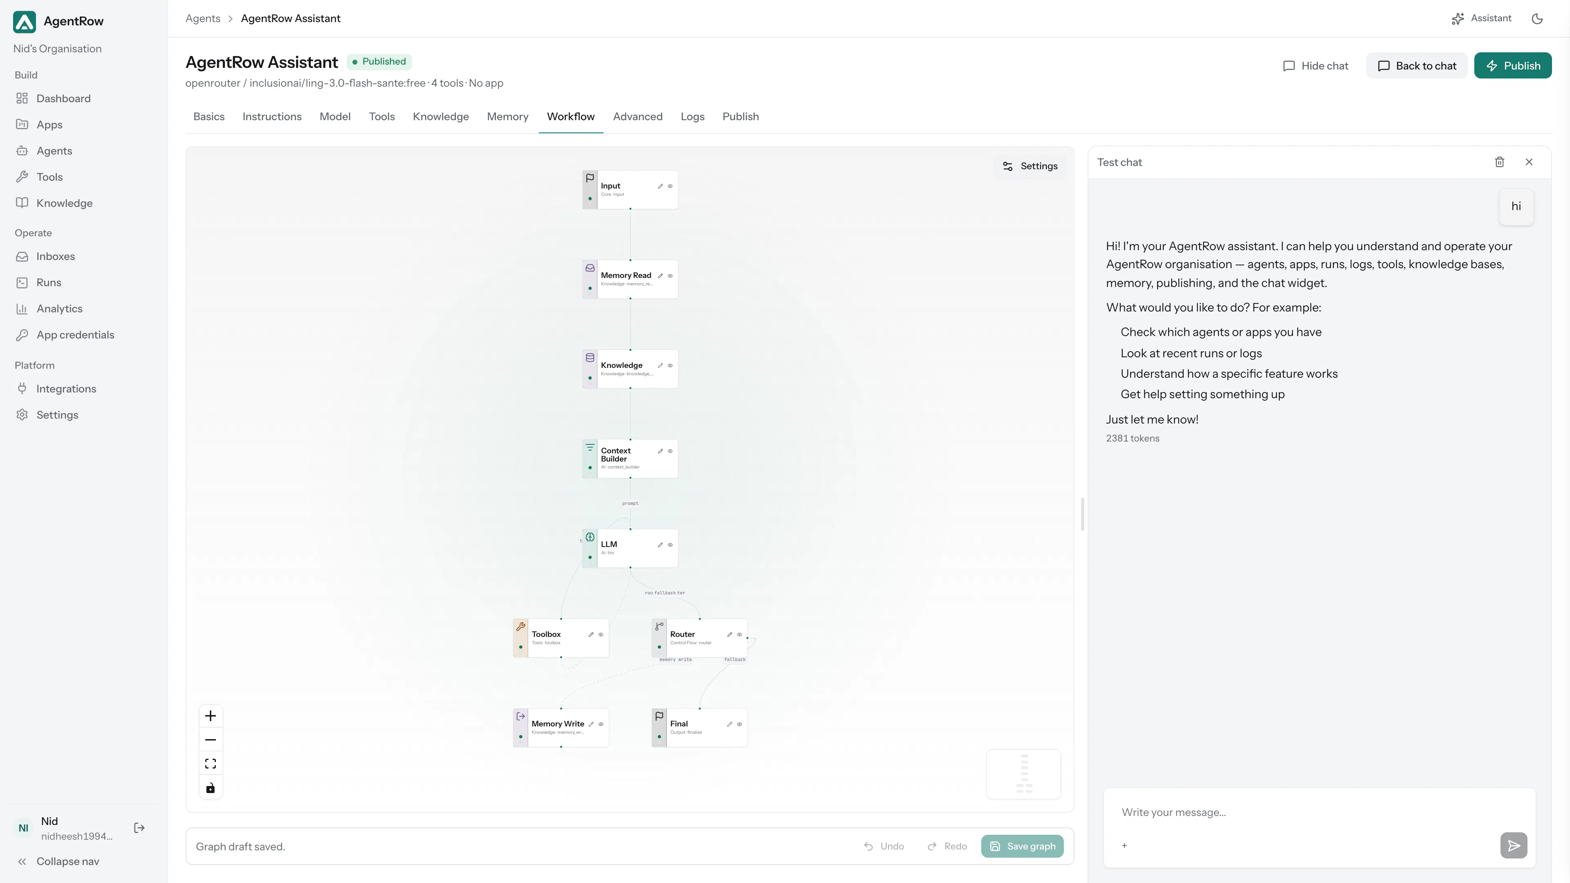Image resolution: width=1570 pixels, height=883 pixels.
Task: Select the Router node in the graph
Action: (699, 638)
